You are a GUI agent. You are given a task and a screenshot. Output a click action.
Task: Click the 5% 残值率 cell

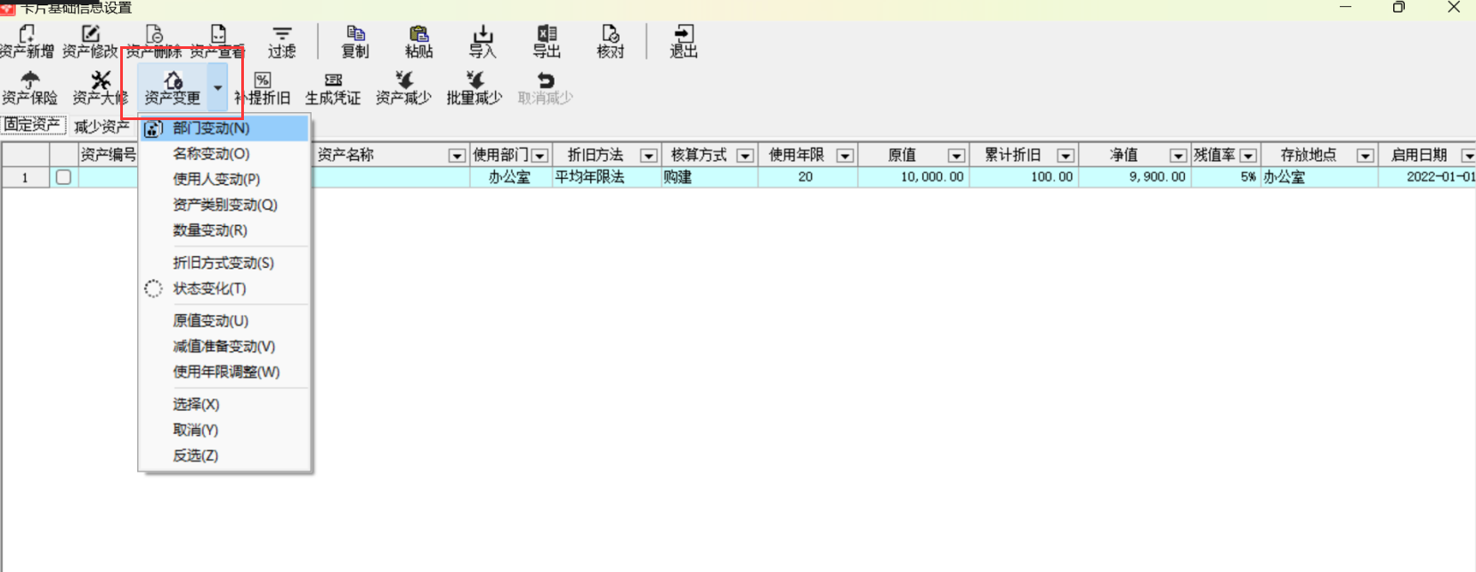(1226, 177)
